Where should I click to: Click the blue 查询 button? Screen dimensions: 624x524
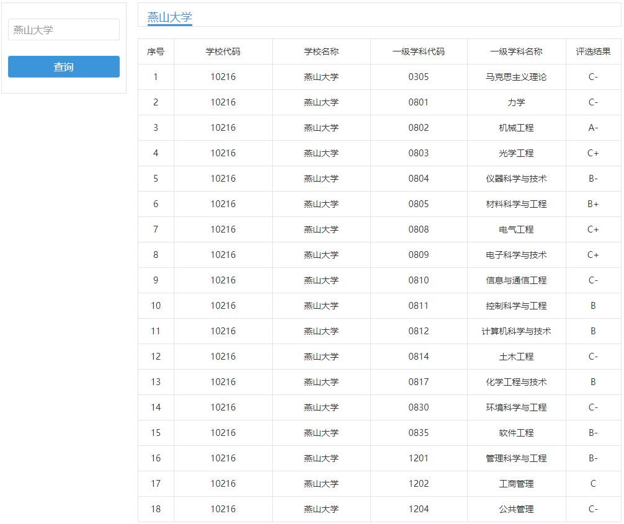point(64,66)
